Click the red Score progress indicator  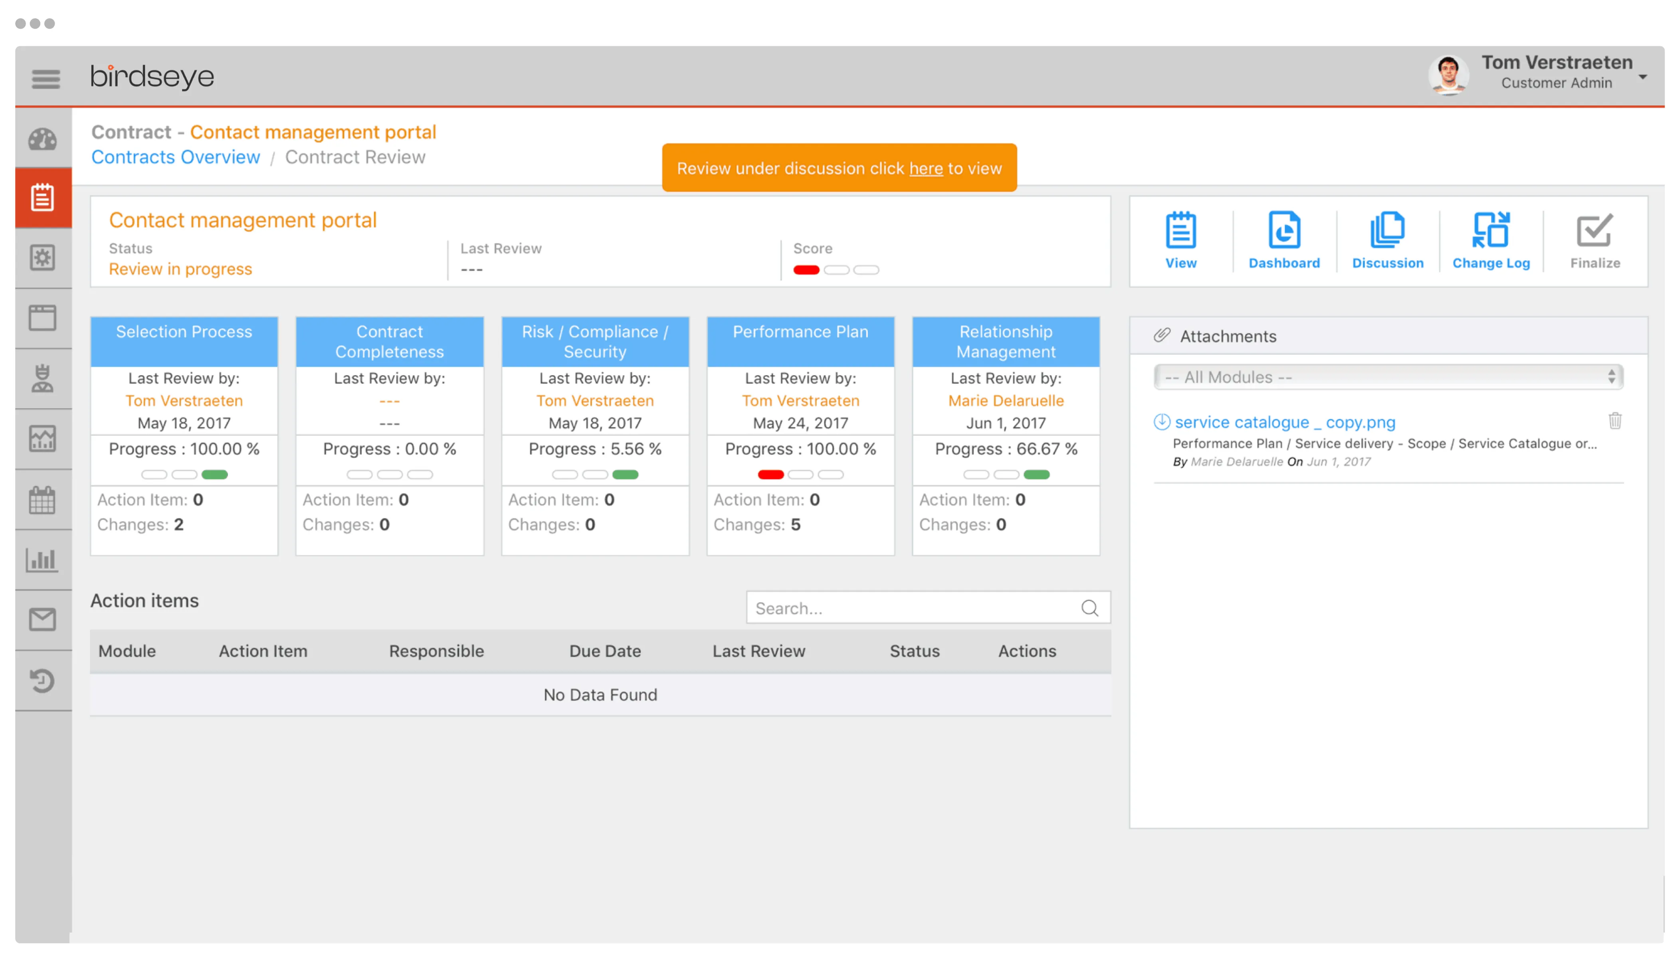(806, 270)
